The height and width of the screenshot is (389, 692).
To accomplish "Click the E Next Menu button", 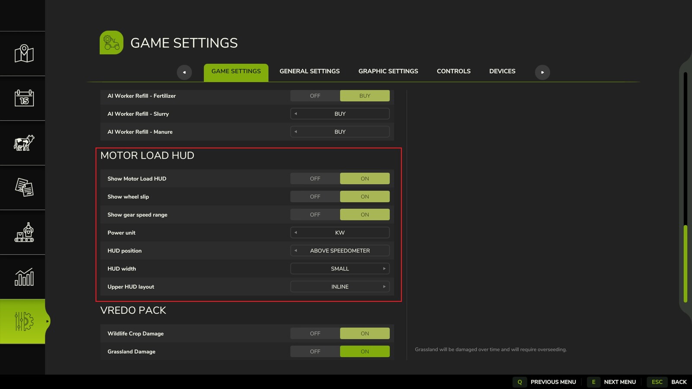I will 612,382.
